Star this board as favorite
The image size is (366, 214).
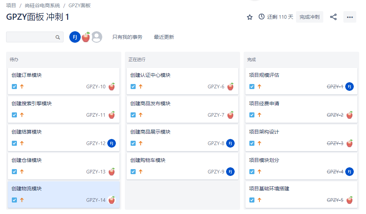[x=250, y=17]
